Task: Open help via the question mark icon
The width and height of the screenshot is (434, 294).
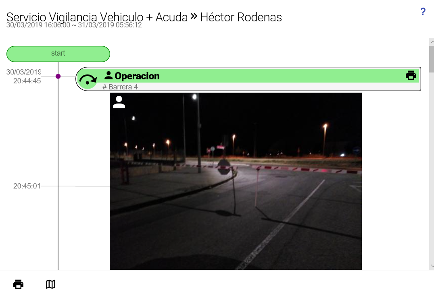Action: click(x=423, y=12)
